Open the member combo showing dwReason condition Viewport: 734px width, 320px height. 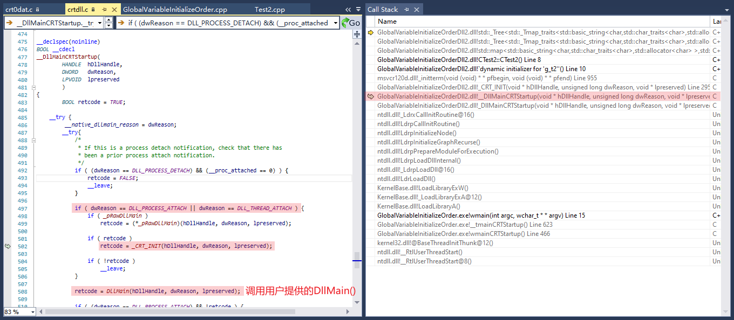coord(228,23)
